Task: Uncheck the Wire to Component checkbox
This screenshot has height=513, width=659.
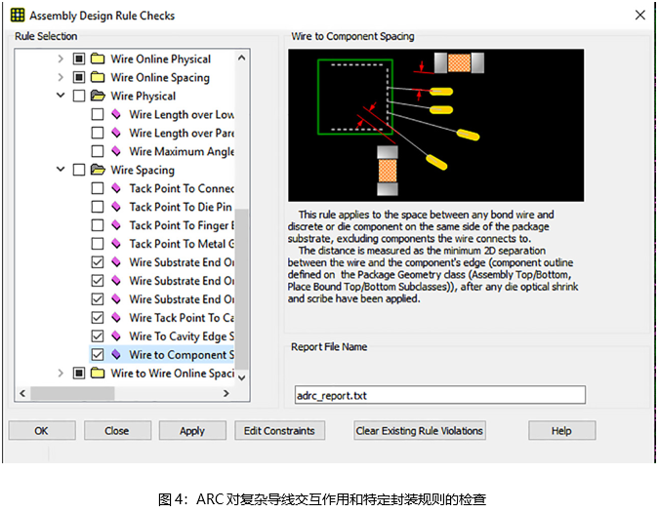Action: click(98, 354)
